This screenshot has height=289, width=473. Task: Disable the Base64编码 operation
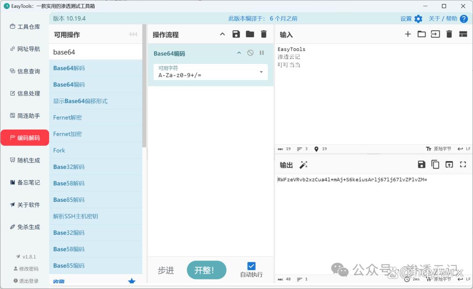click(251, 53)
